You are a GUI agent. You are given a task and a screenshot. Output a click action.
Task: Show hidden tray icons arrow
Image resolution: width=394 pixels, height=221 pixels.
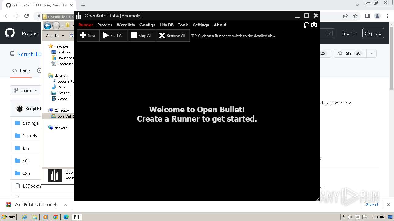343,217
